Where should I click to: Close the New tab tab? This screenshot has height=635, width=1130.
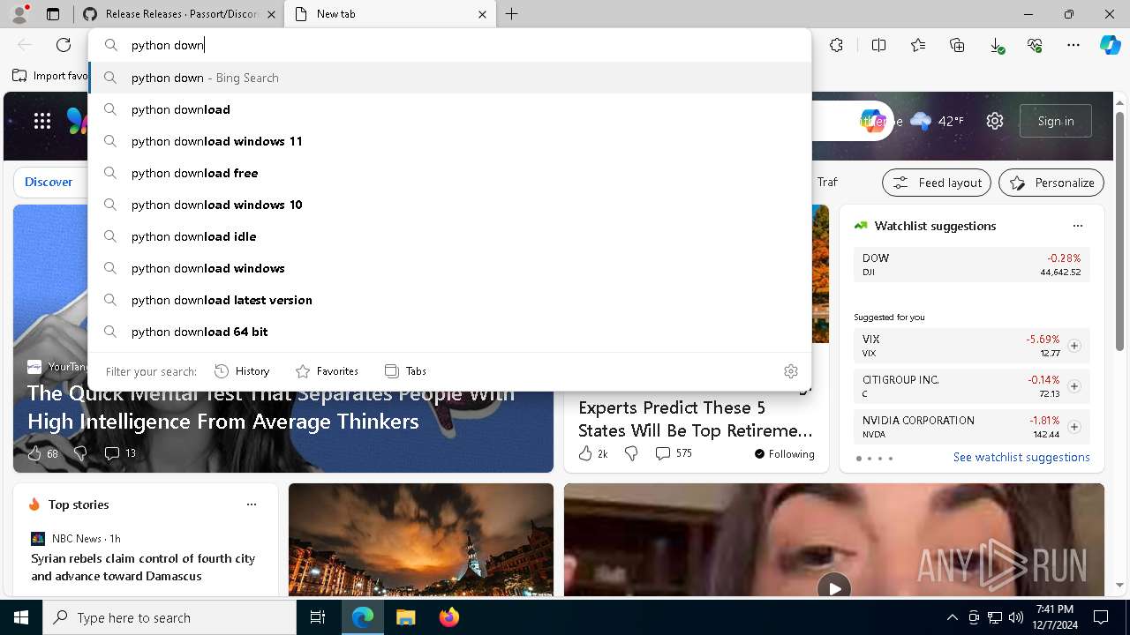[482, 14]
